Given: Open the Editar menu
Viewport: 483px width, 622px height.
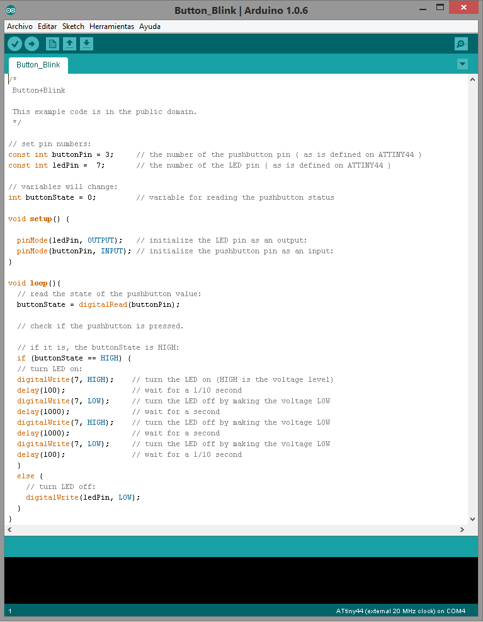Looking at the screenshot, I should point(47,26).
